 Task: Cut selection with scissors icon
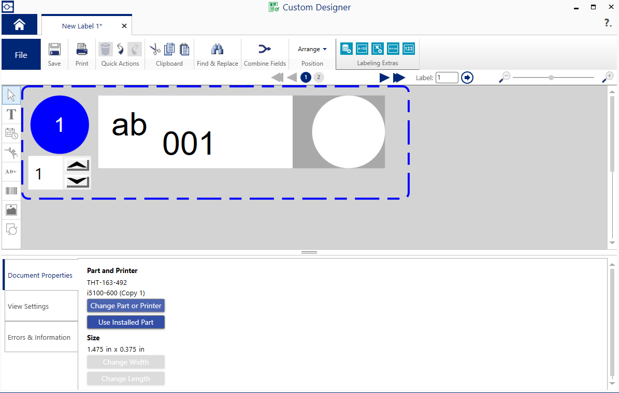click(x=155, y=50)
